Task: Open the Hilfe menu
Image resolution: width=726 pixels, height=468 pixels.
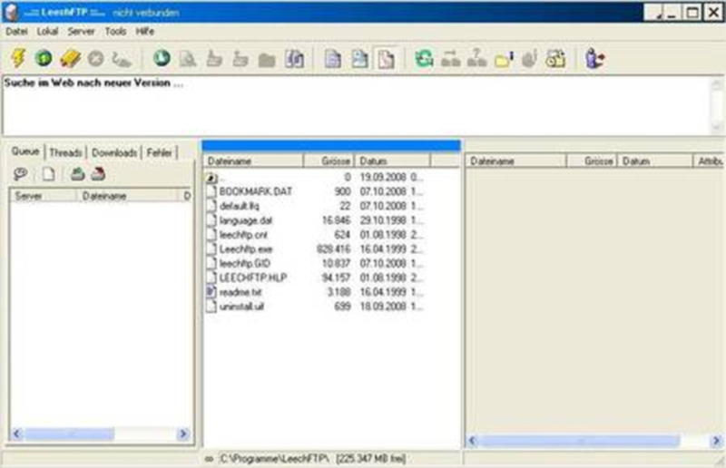Action: (x=145, y=32)
